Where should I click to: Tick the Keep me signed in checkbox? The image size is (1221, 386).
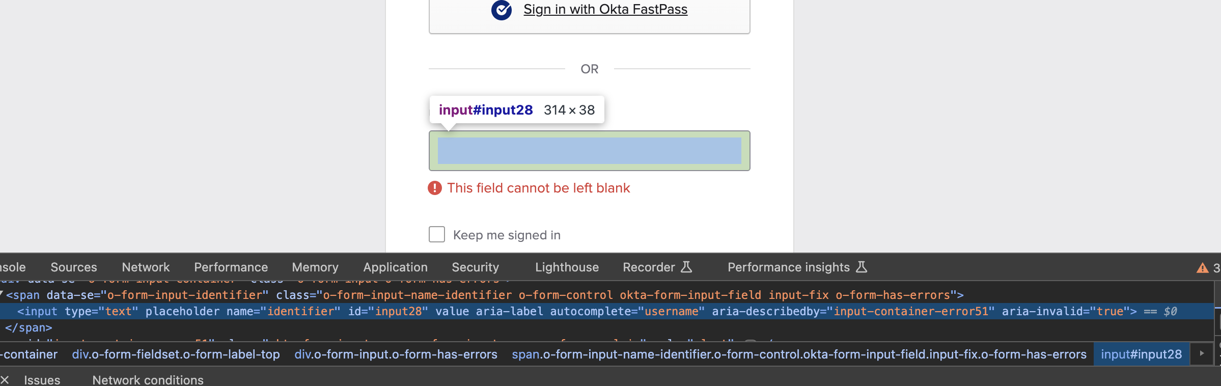click(437, 234)
